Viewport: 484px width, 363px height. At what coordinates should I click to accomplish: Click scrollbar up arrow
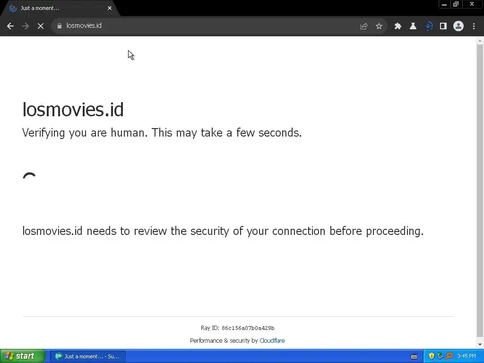point(480,41)
